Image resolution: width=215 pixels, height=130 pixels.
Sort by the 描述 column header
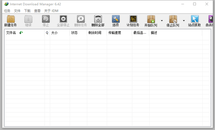pos(176,33)
